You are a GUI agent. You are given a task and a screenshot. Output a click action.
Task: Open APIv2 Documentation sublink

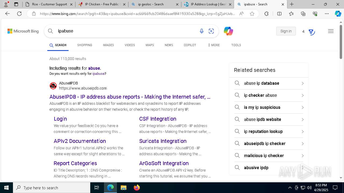pyautogui.click(x=80, y=141)
